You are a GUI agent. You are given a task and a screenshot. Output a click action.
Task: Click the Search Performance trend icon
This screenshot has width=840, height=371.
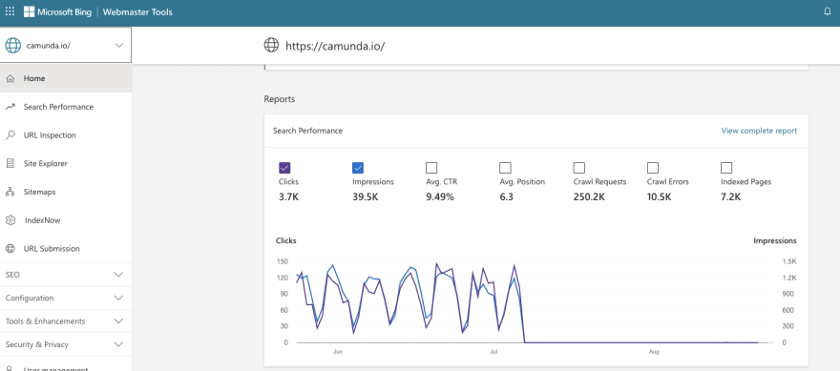pos(10,107)
